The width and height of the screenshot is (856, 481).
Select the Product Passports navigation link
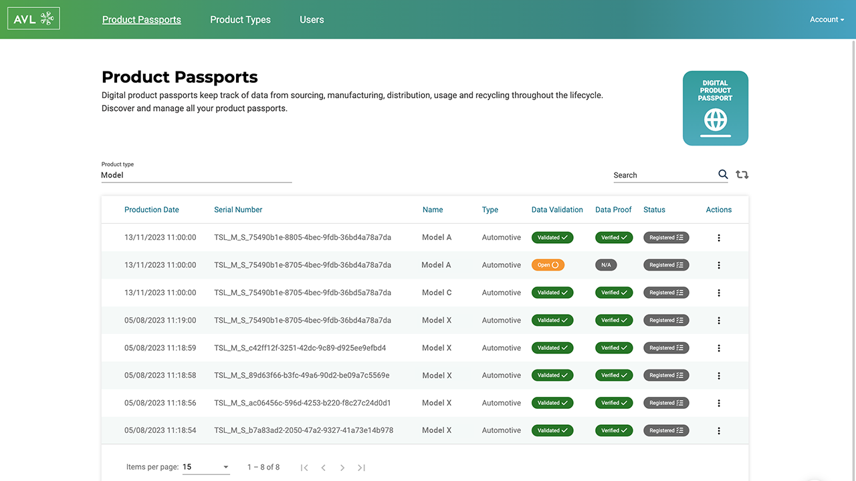coord(141,19)
